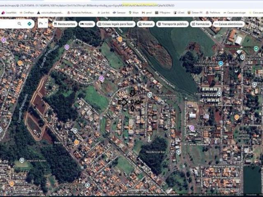263x197 pixels.
Task: Click the gray pin near the black arrows
Action: pyautogui.click(x=150, y=95)
